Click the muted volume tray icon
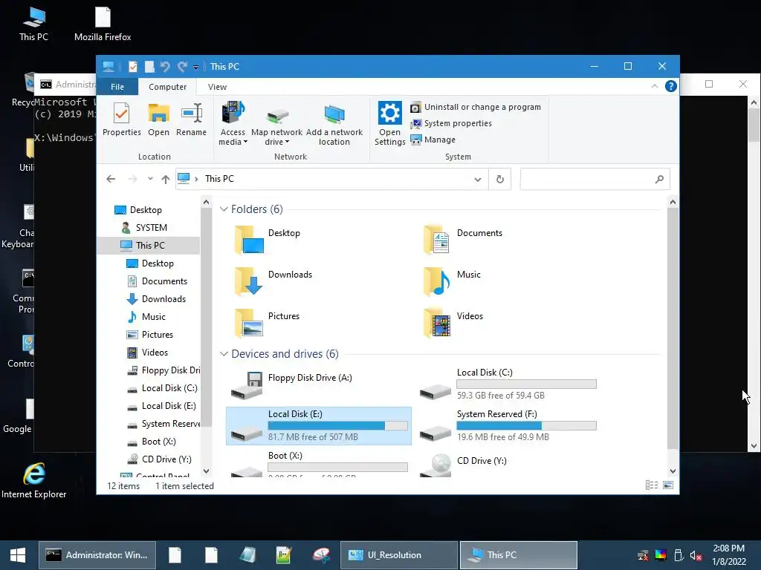The height and width of the screenshot is (570, 761). click(x=696, y=555)
